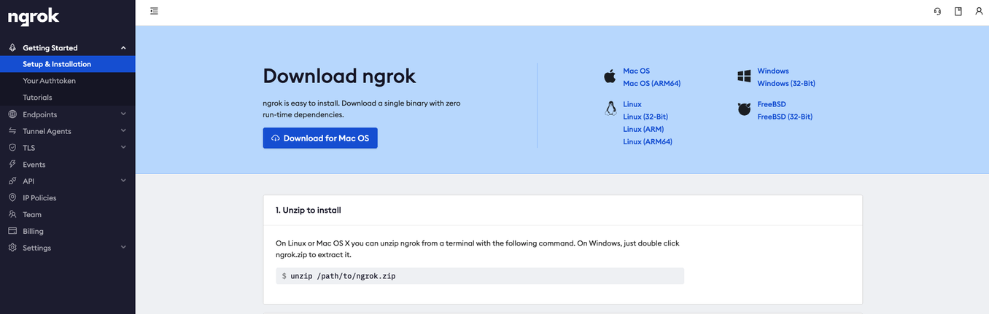This screenshot has width=989, height=314.
Task: Click the globe icon beside Endpoints
Action: 12,114
